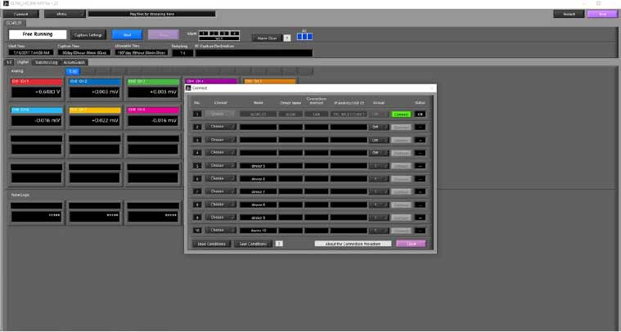Select the blue Analog 1-10 range button
Viewport: 621px width, 332px height.
pos(73,71)
